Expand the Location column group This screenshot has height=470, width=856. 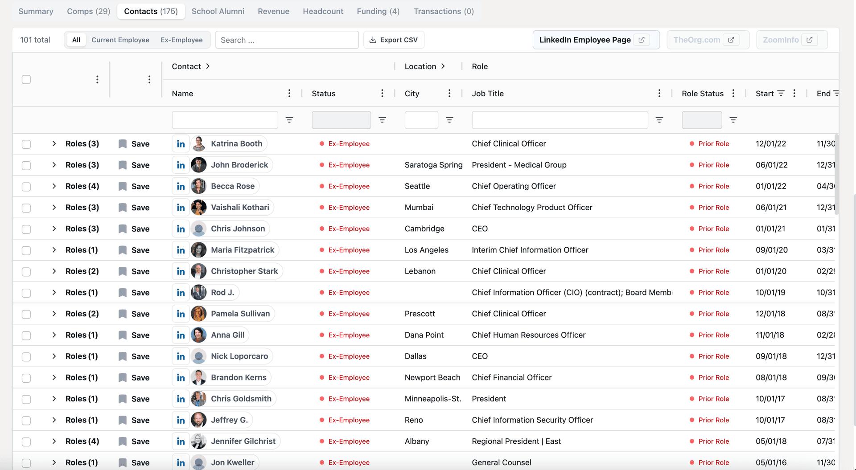point(443,66)
